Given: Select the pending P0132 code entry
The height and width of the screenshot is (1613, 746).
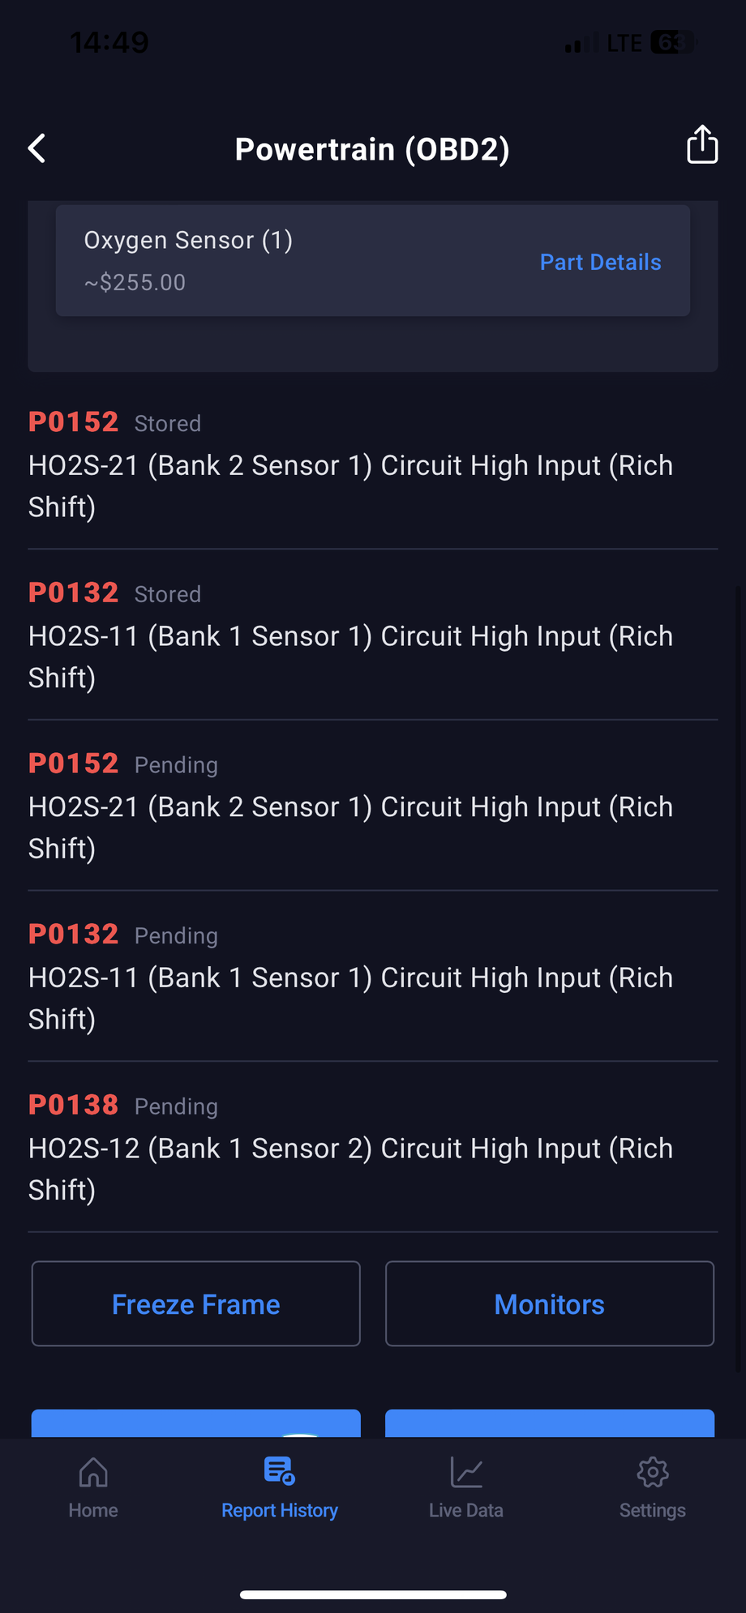Looking at the screenshot, I should click(x=373, y=978).
